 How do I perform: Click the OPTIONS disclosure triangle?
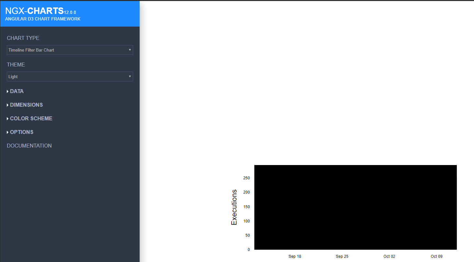click(x=7, y=132)
